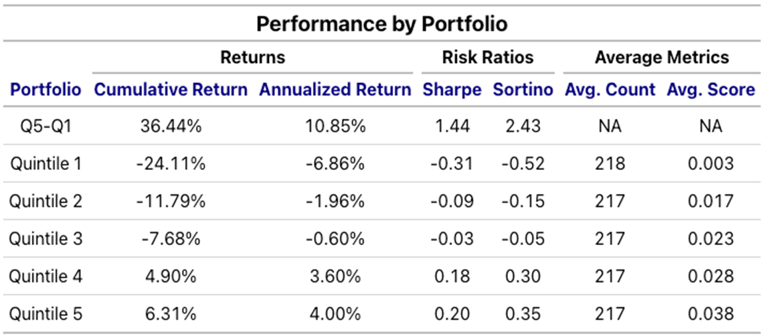Viewport: 765px width, 336px height.
Task: Click the Risk Ratios group heading
Action: (487, 58)
